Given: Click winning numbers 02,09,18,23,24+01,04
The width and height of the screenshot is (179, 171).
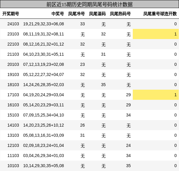Looking at the screenshot, I should point(44,145).
